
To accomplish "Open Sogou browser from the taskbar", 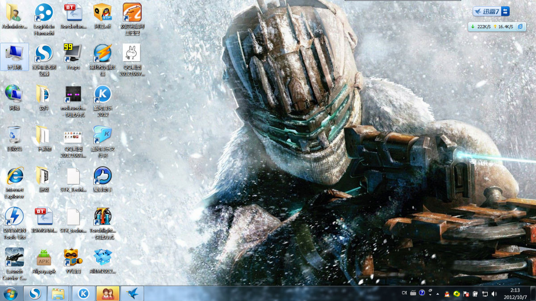I will 35,293.
